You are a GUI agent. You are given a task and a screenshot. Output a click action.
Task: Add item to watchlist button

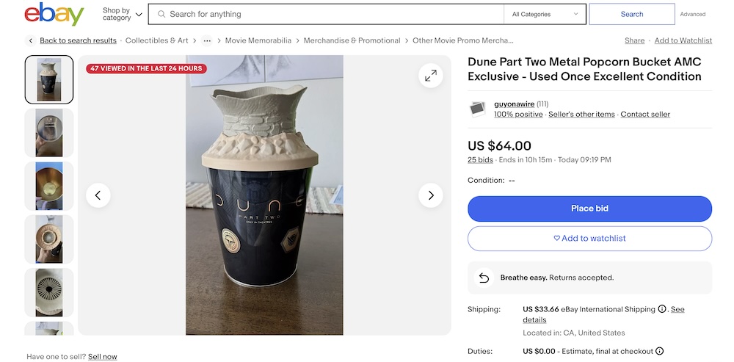(589, 239)
